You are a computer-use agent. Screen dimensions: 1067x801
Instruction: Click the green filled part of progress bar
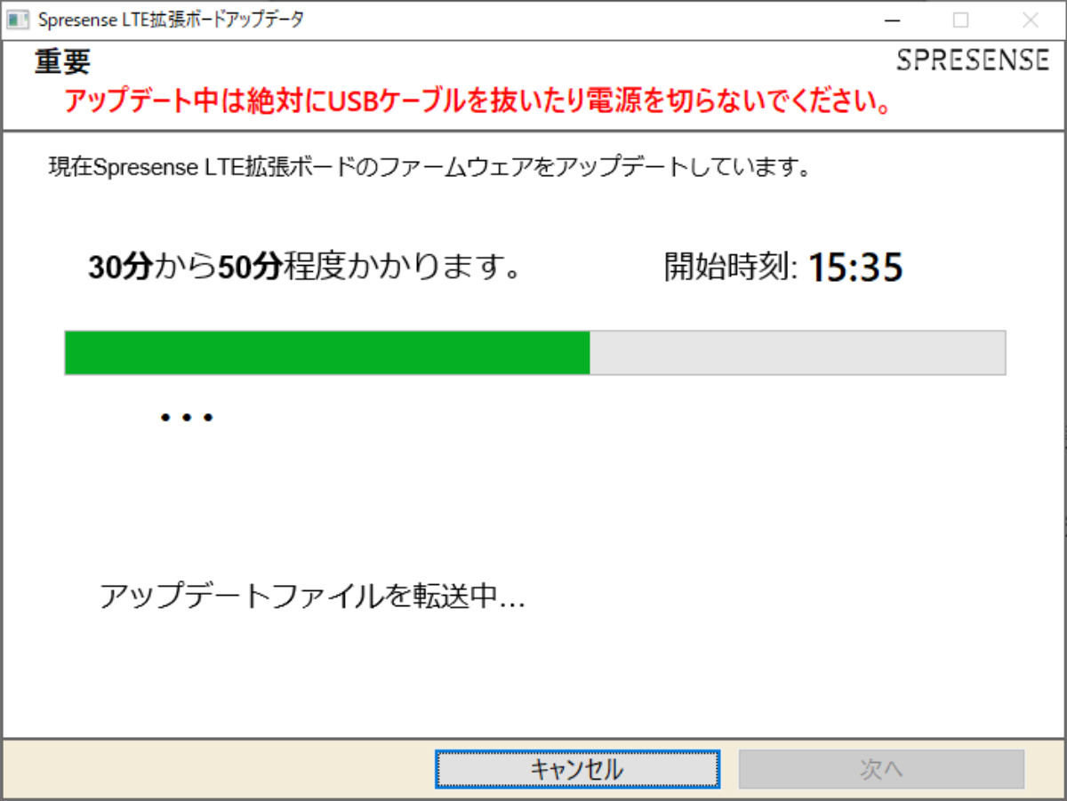(327, 353)
